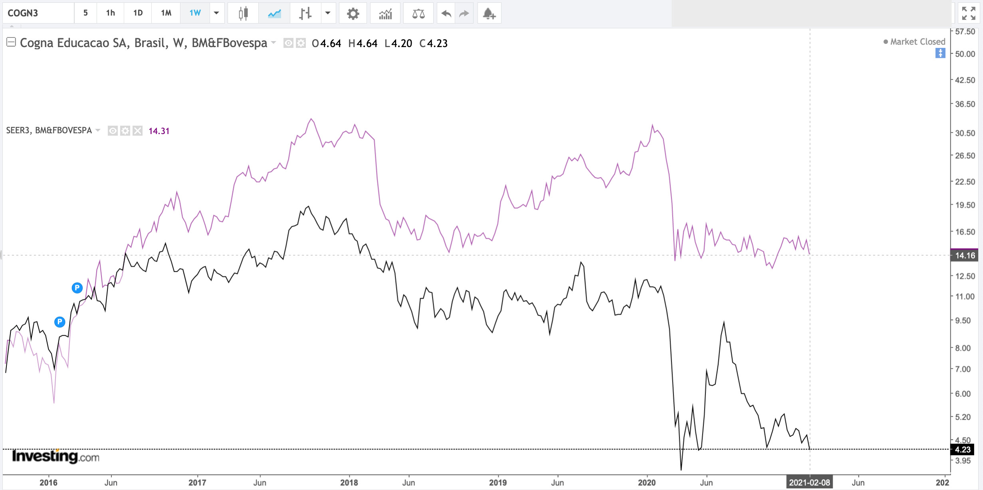The width and height of the screenshot is (983, 490).
Task: Click the COGN3 symbol input field
Action: [38, 13]
